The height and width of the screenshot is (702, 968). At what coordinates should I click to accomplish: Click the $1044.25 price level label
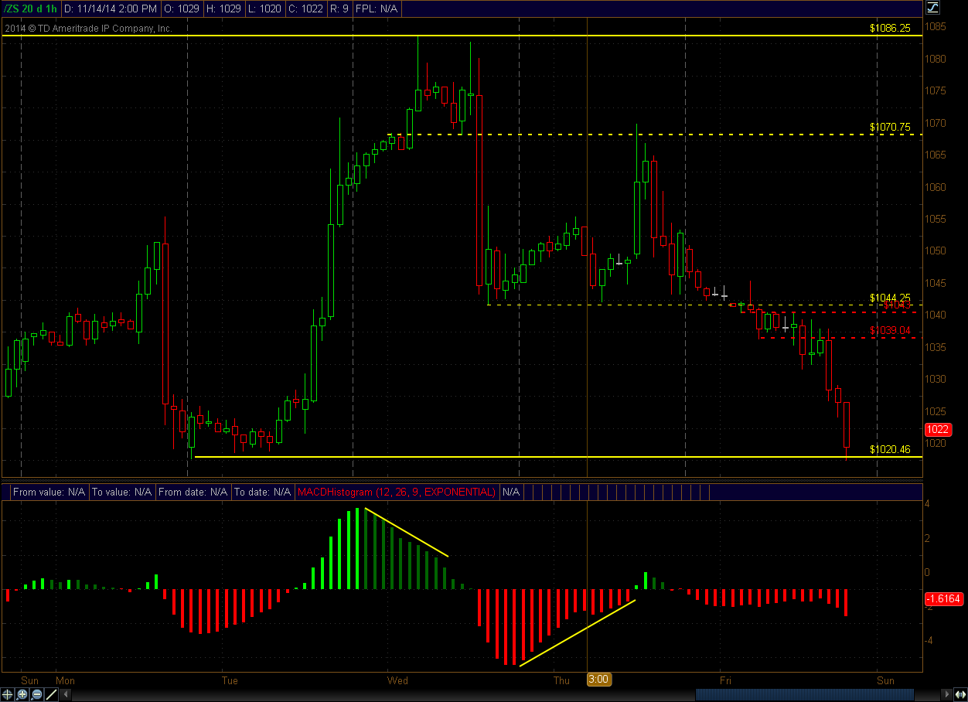[x=890, y=298]
